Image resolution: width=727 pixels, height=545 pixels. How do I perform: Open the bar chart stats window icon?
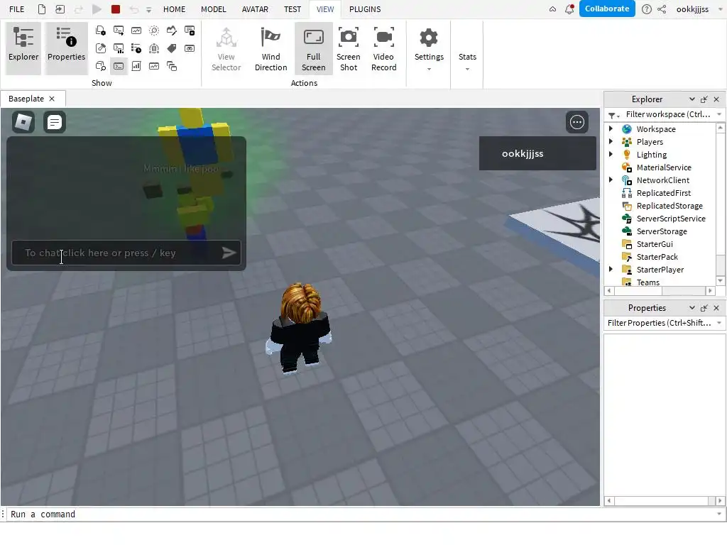tap(136, 66)
